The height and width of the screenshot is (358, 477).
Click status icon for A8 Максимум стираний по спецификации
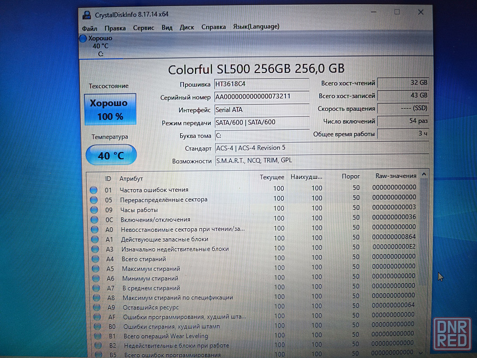(x=97, y=298)
